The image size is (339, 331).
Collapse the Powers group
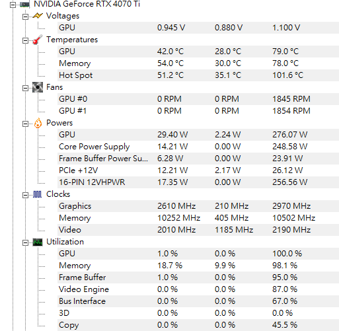tap(25, 124)
